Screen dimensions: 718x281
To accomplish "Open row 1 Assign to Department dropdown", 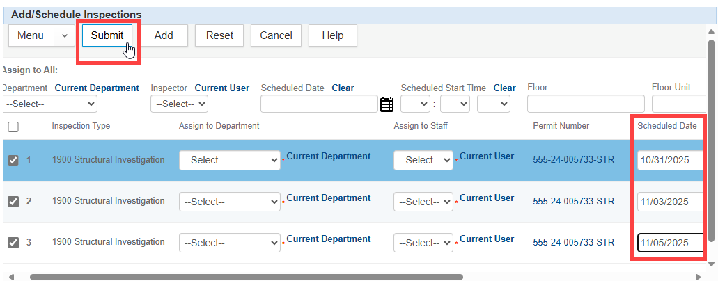I will 230,160.
